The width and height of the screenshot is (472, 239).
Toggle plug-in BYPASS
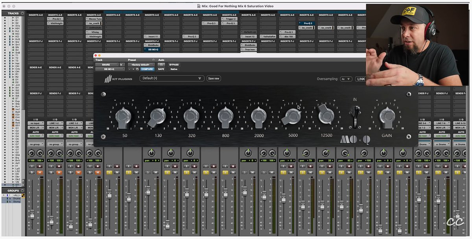click(x=173, y=65)
